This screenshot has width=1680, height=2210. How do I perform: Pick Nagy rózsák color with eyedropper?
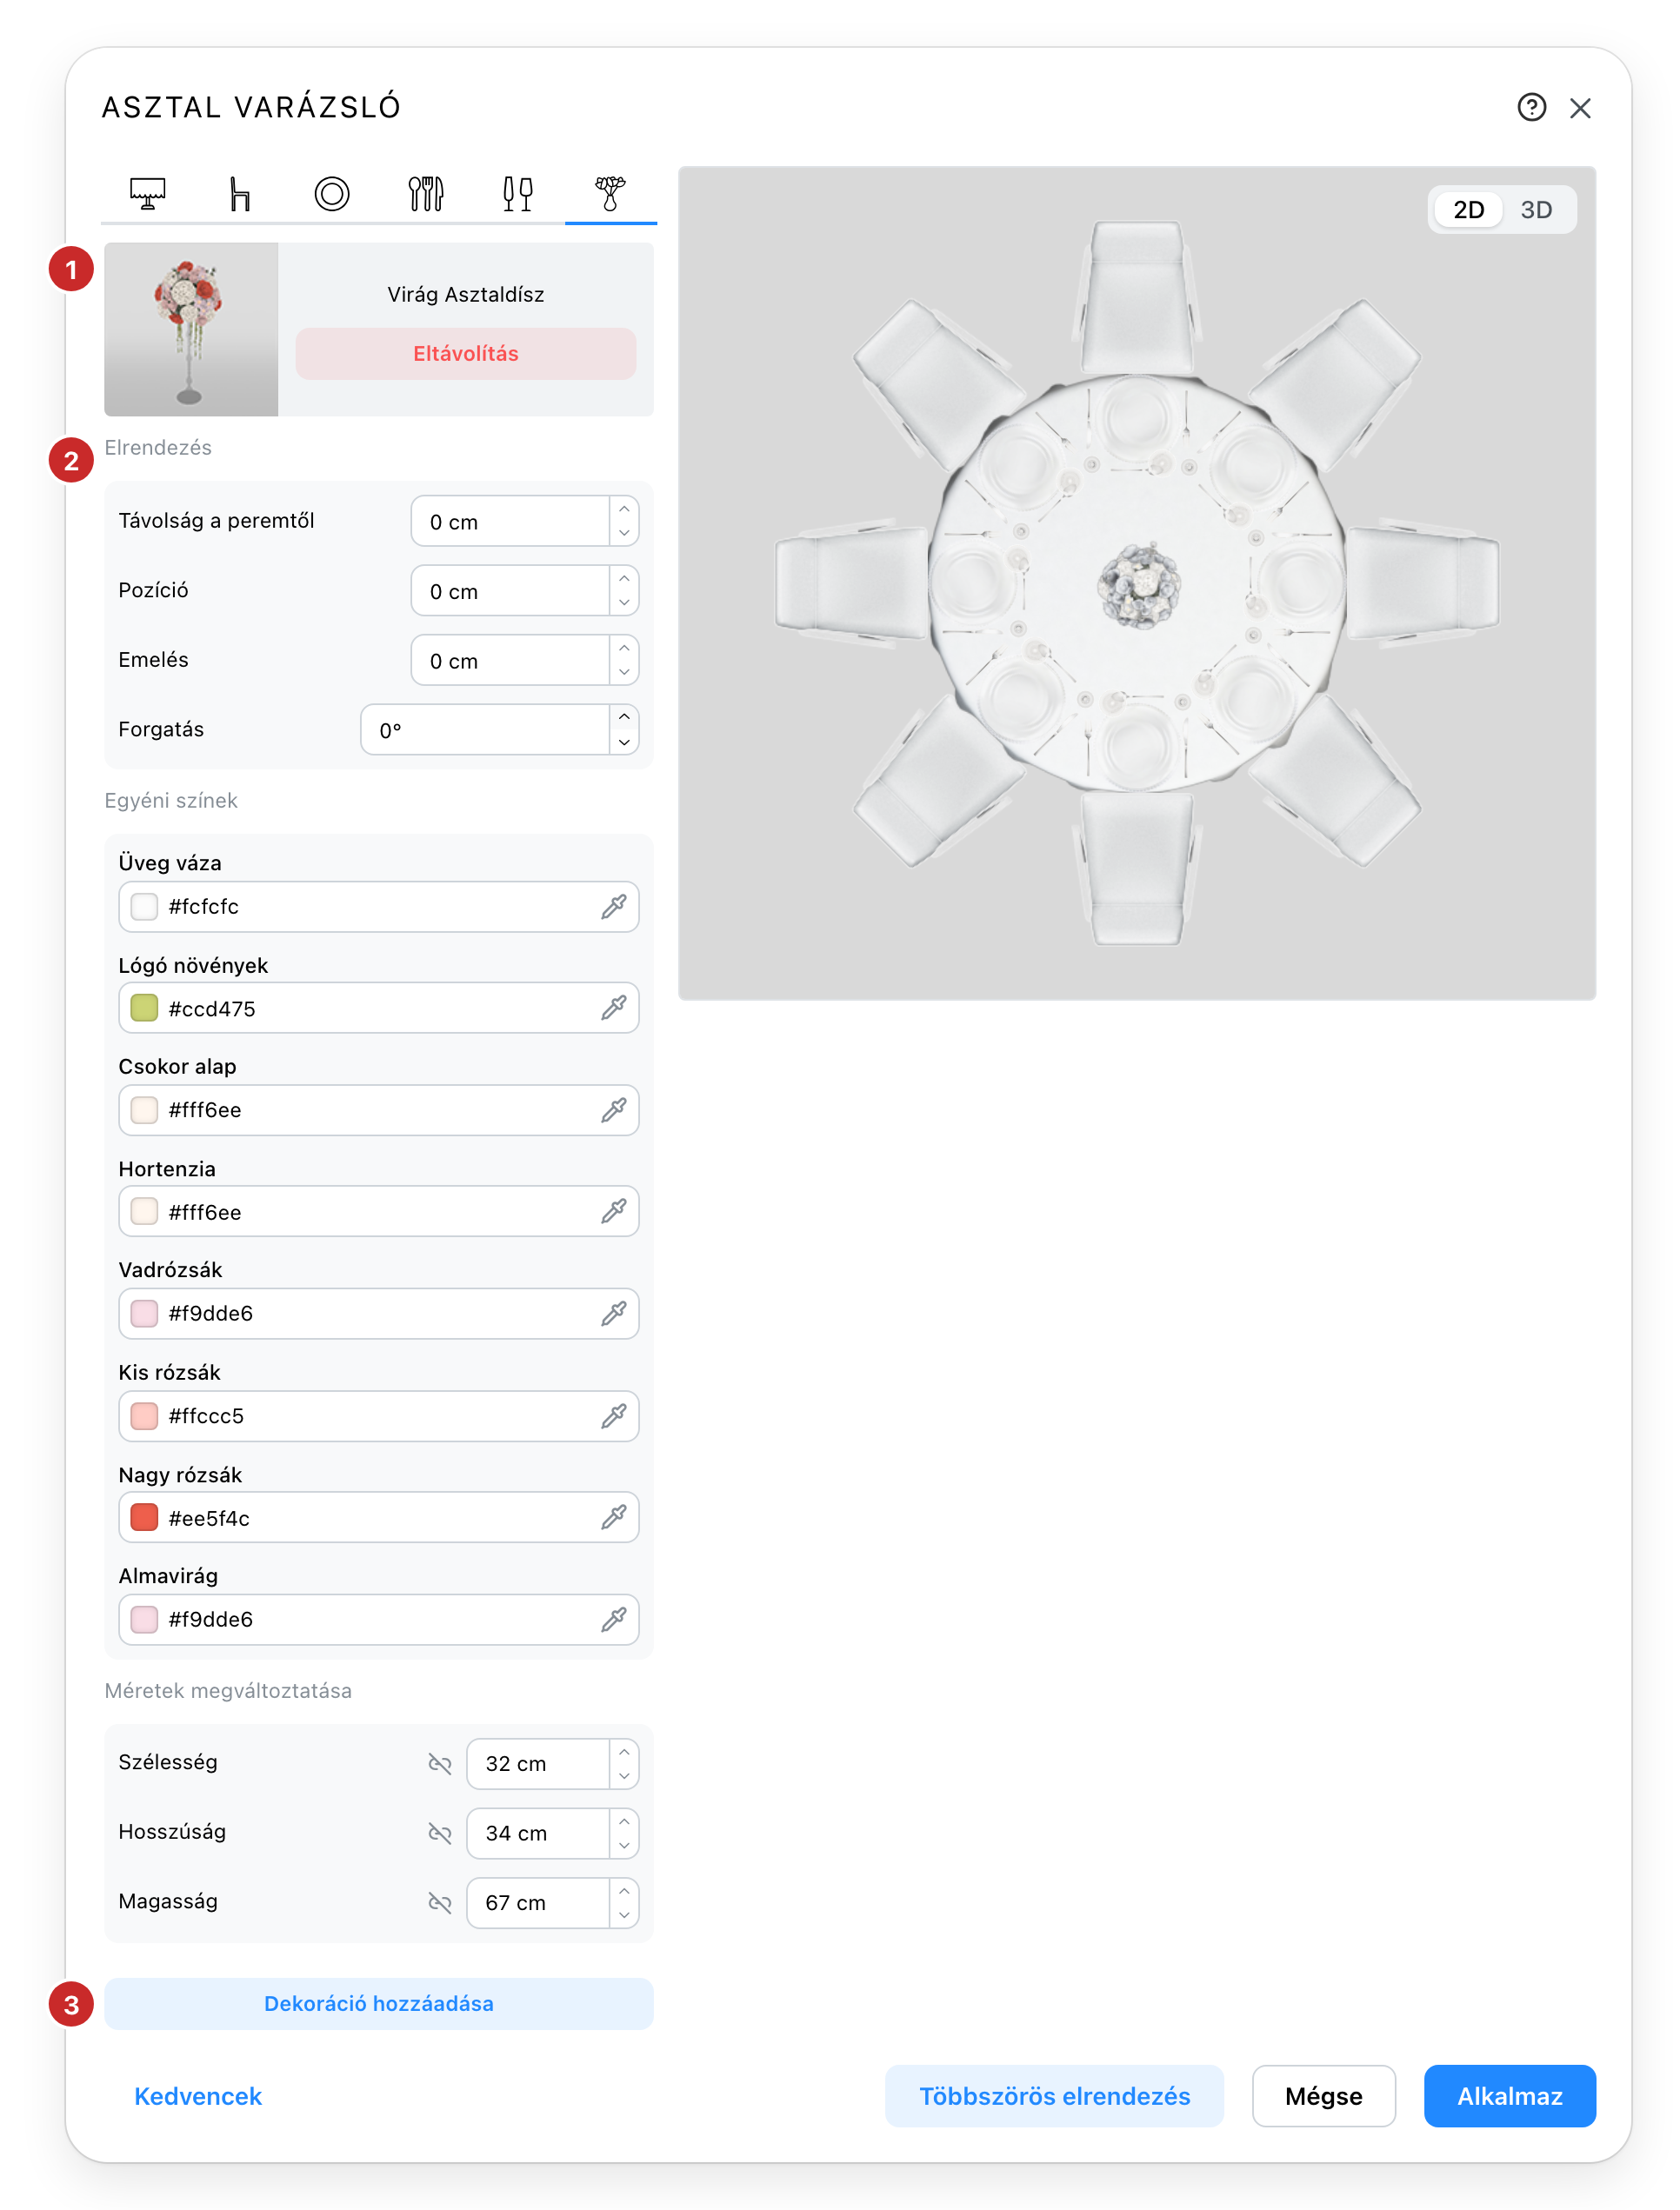(x=613, y=1517)
